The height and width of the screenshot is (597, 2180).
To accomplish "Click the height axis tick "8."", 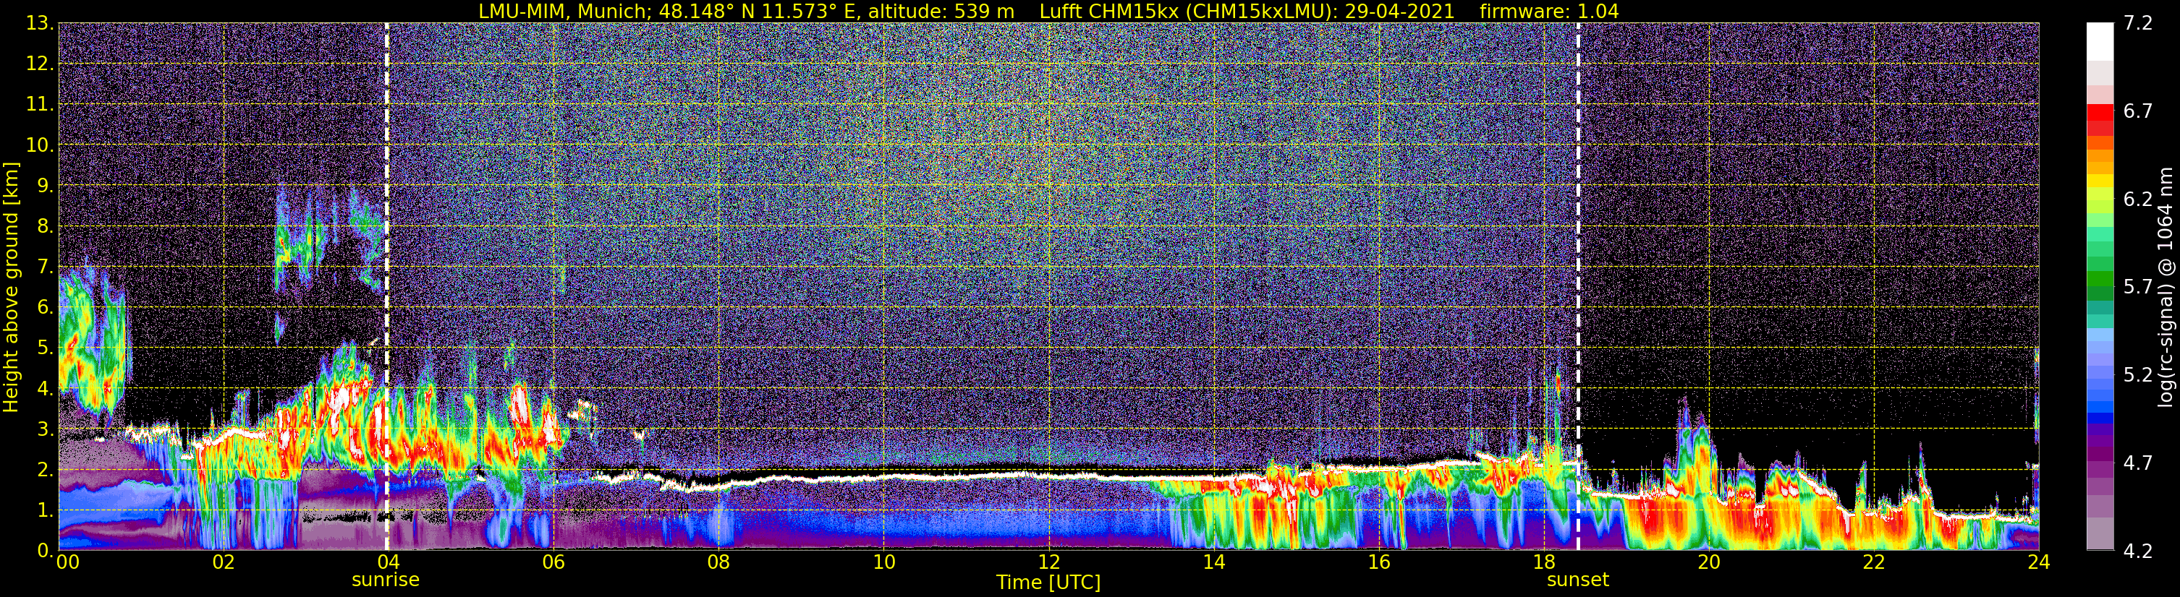I will 45,227.
